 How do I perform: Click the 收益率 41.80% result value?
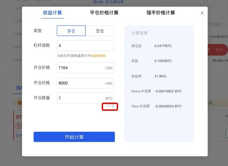coord(160,76)
